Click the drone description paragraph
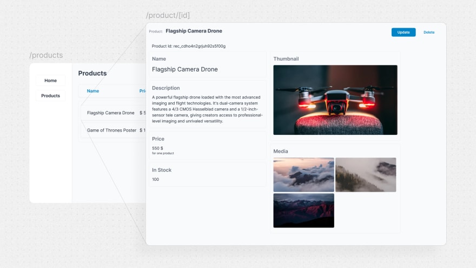This screenshot has width=476, height=268. (x=207, y=109)
